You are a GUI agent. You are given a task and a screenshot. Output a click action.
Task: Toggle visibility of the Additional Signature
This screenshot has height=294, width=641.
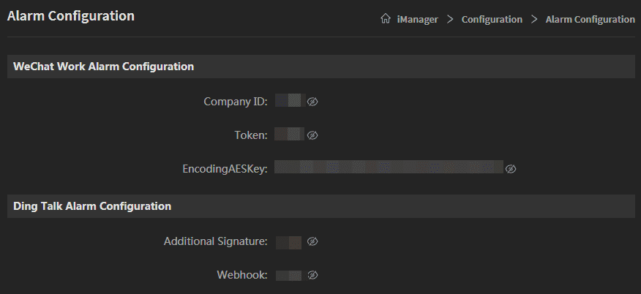[312, 241]
